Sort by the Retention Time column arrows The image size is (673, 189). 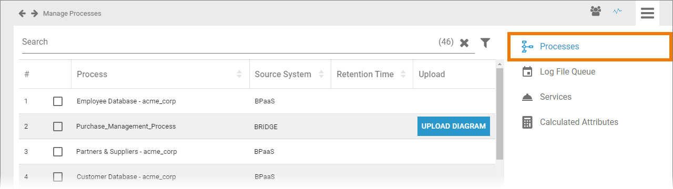coord(404,74)
